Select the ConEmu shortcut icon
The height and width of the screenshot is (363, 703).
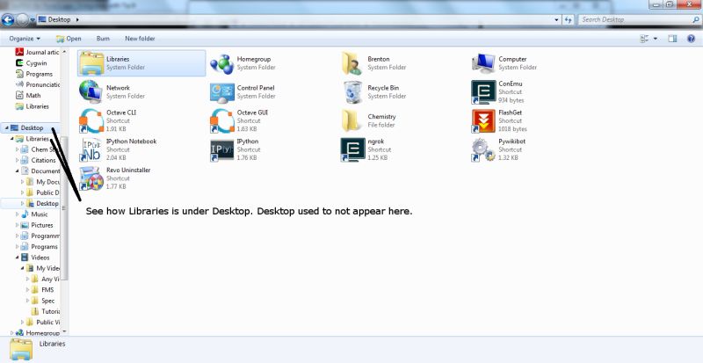tap(483, 92)
